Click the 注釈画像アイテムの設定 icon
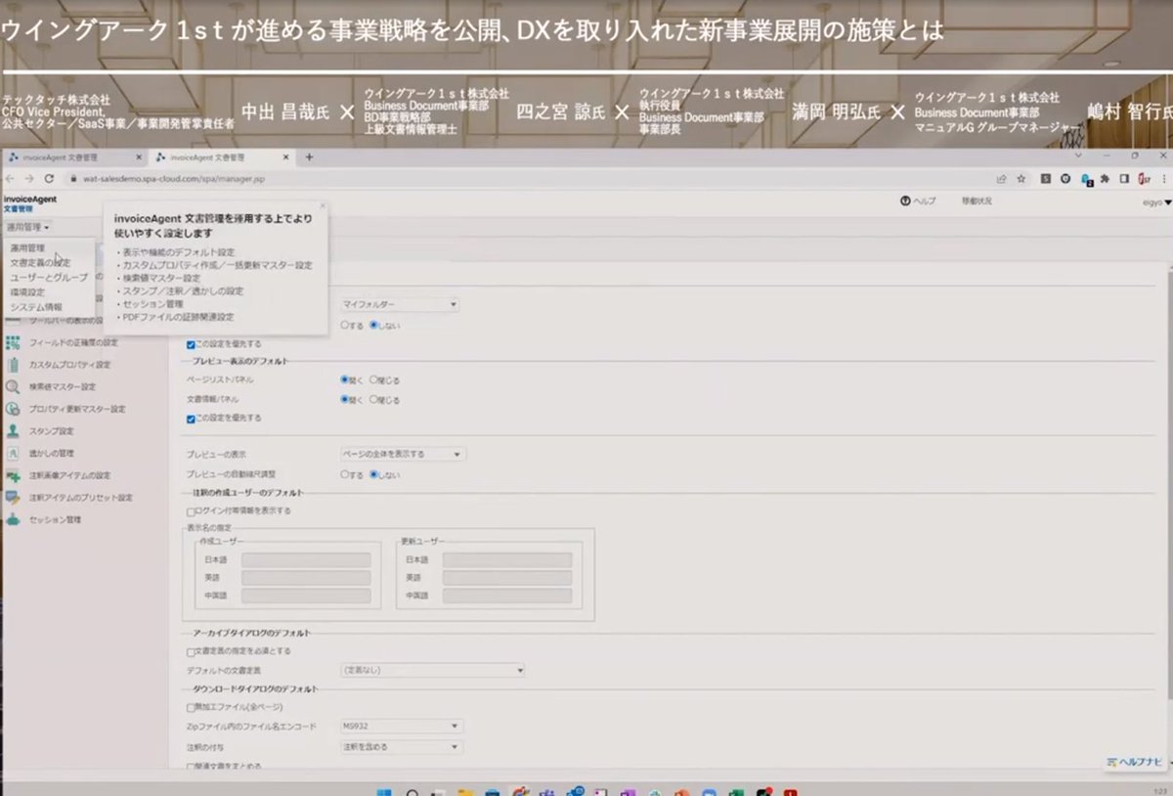This screenshot has width=1173, height=796. pos(13,475)
